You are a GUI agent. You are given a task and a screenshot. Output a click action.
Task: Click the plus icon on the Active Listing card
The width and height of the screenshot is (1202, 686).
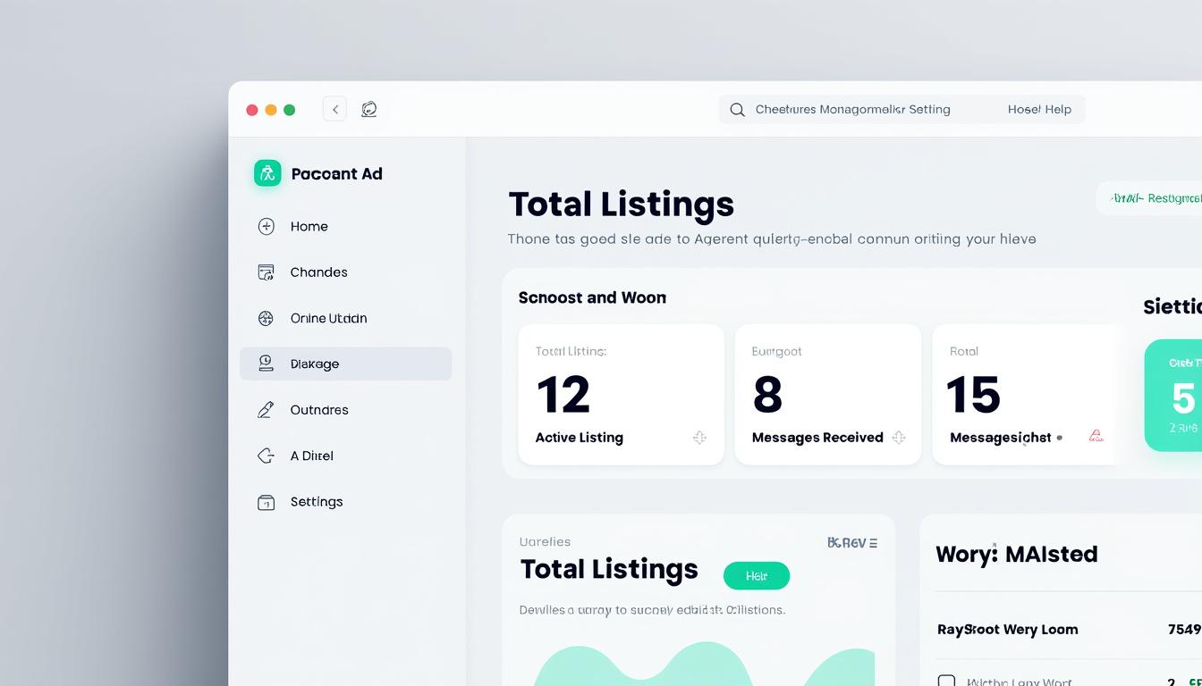[x=699, y=438]
